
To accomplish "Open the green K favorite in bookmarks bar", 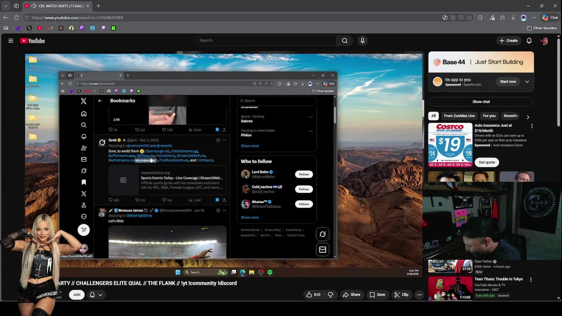I will [x=113, y=28].
